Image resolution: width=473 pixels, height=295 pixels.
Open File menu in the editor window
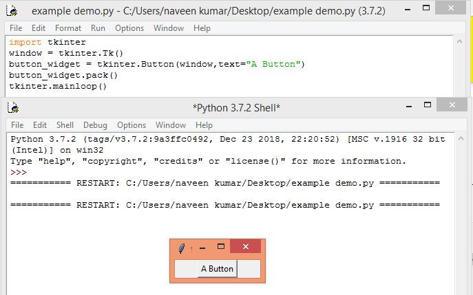(x=16, y=28)
